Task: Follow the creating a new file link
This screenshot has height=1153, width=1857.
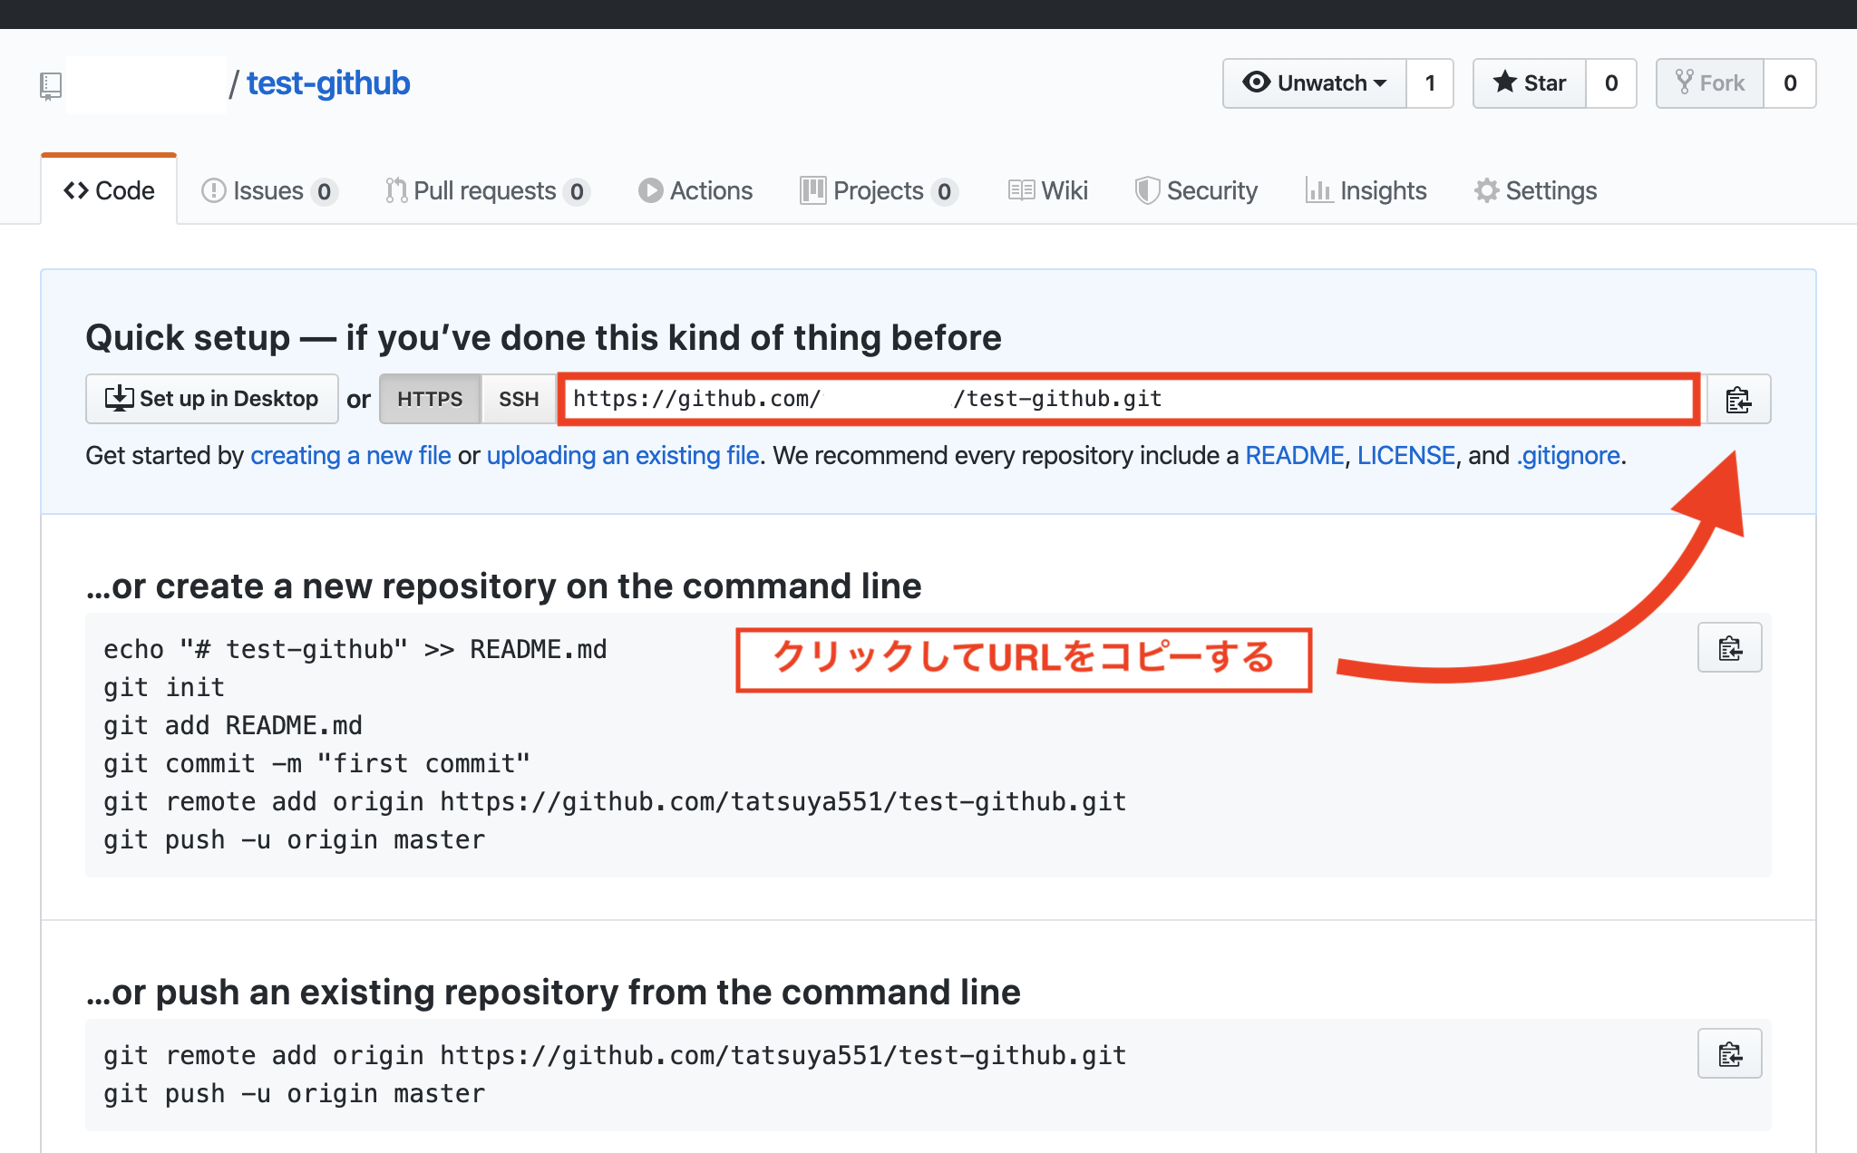Action: pyautogui.click(x=350, y=455)
